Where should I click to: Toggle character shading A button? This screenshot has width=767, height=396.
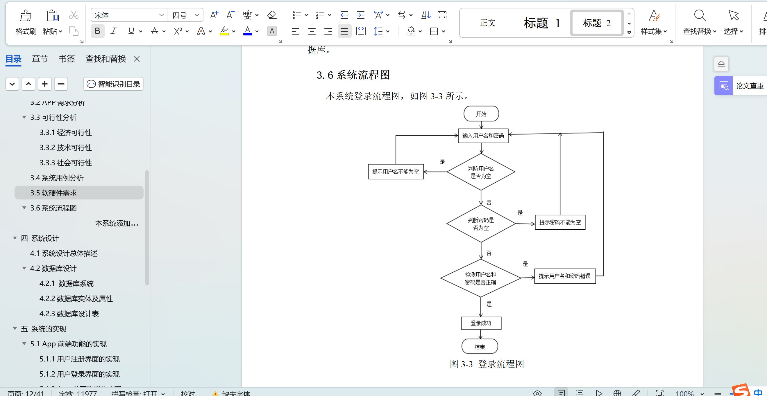pyautogui.click(x=271, y=31)
